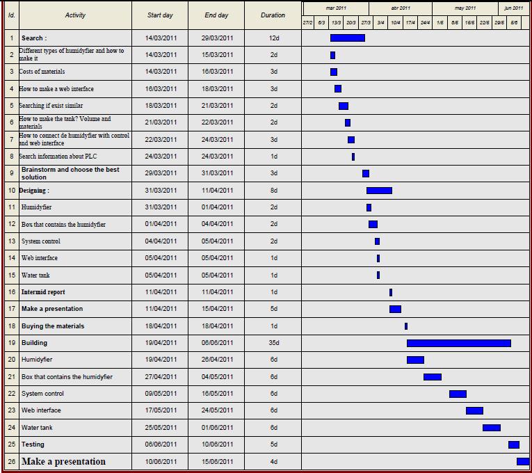Select the Gantt bar for row 24 Water tank
Image resolution: width=532 pixels, height=473 pixels.
coord(491,428)
